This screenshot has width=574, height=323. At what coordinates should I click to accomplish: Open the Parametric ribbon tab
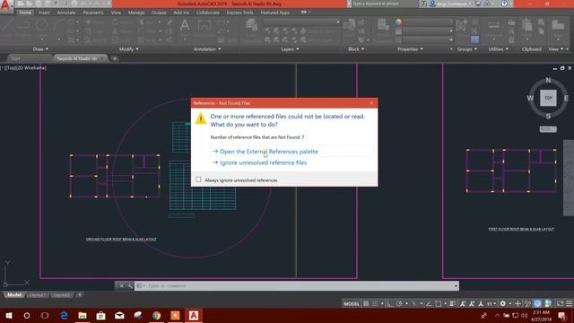(x=93, y=13)
